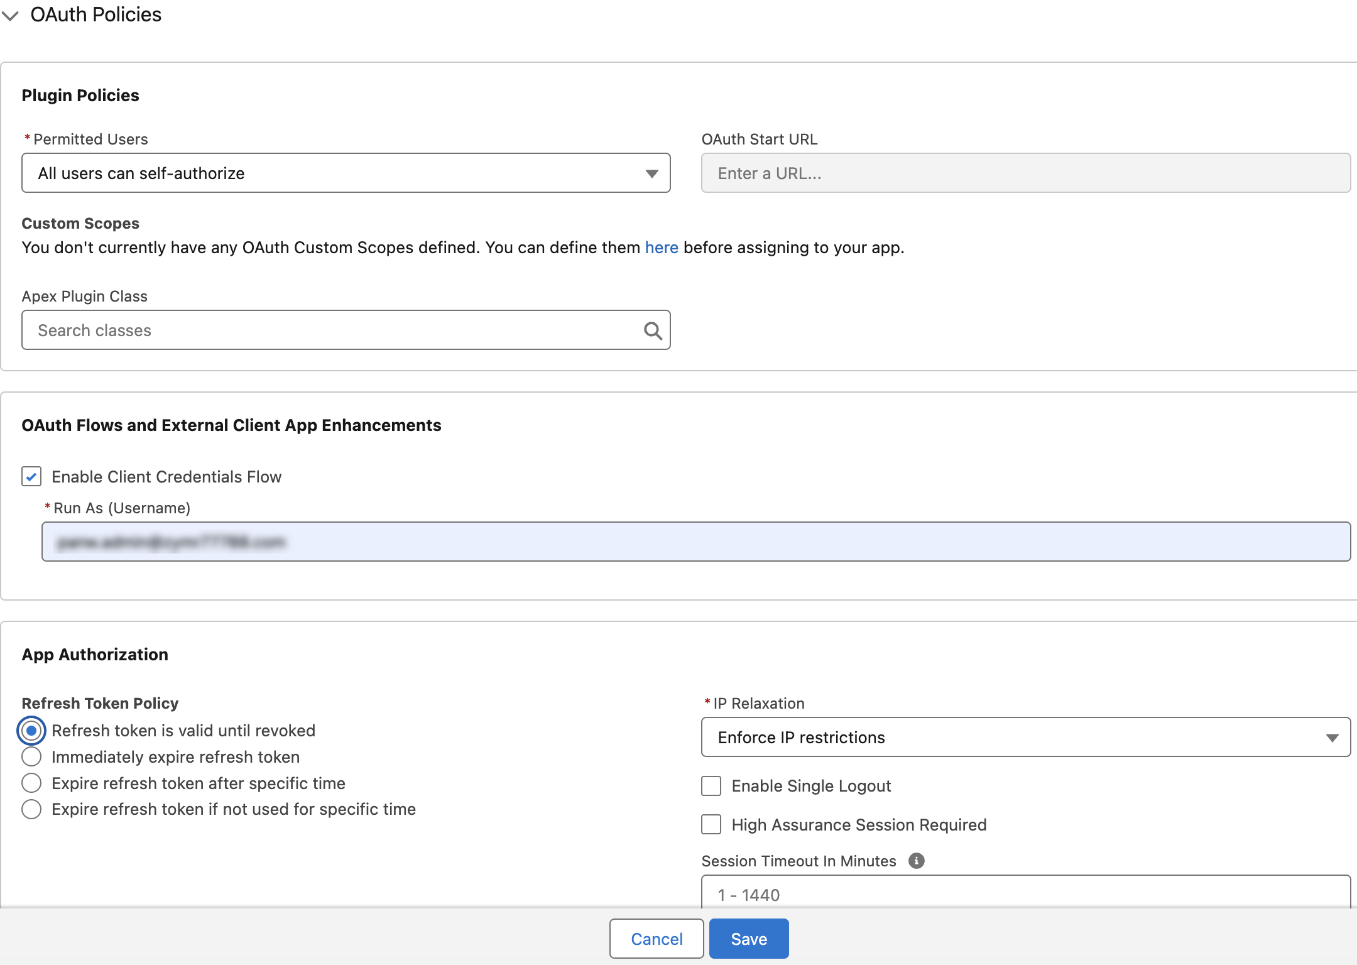Click the Session Timeout info icon

pyautogui.click(x=917, y=861)
